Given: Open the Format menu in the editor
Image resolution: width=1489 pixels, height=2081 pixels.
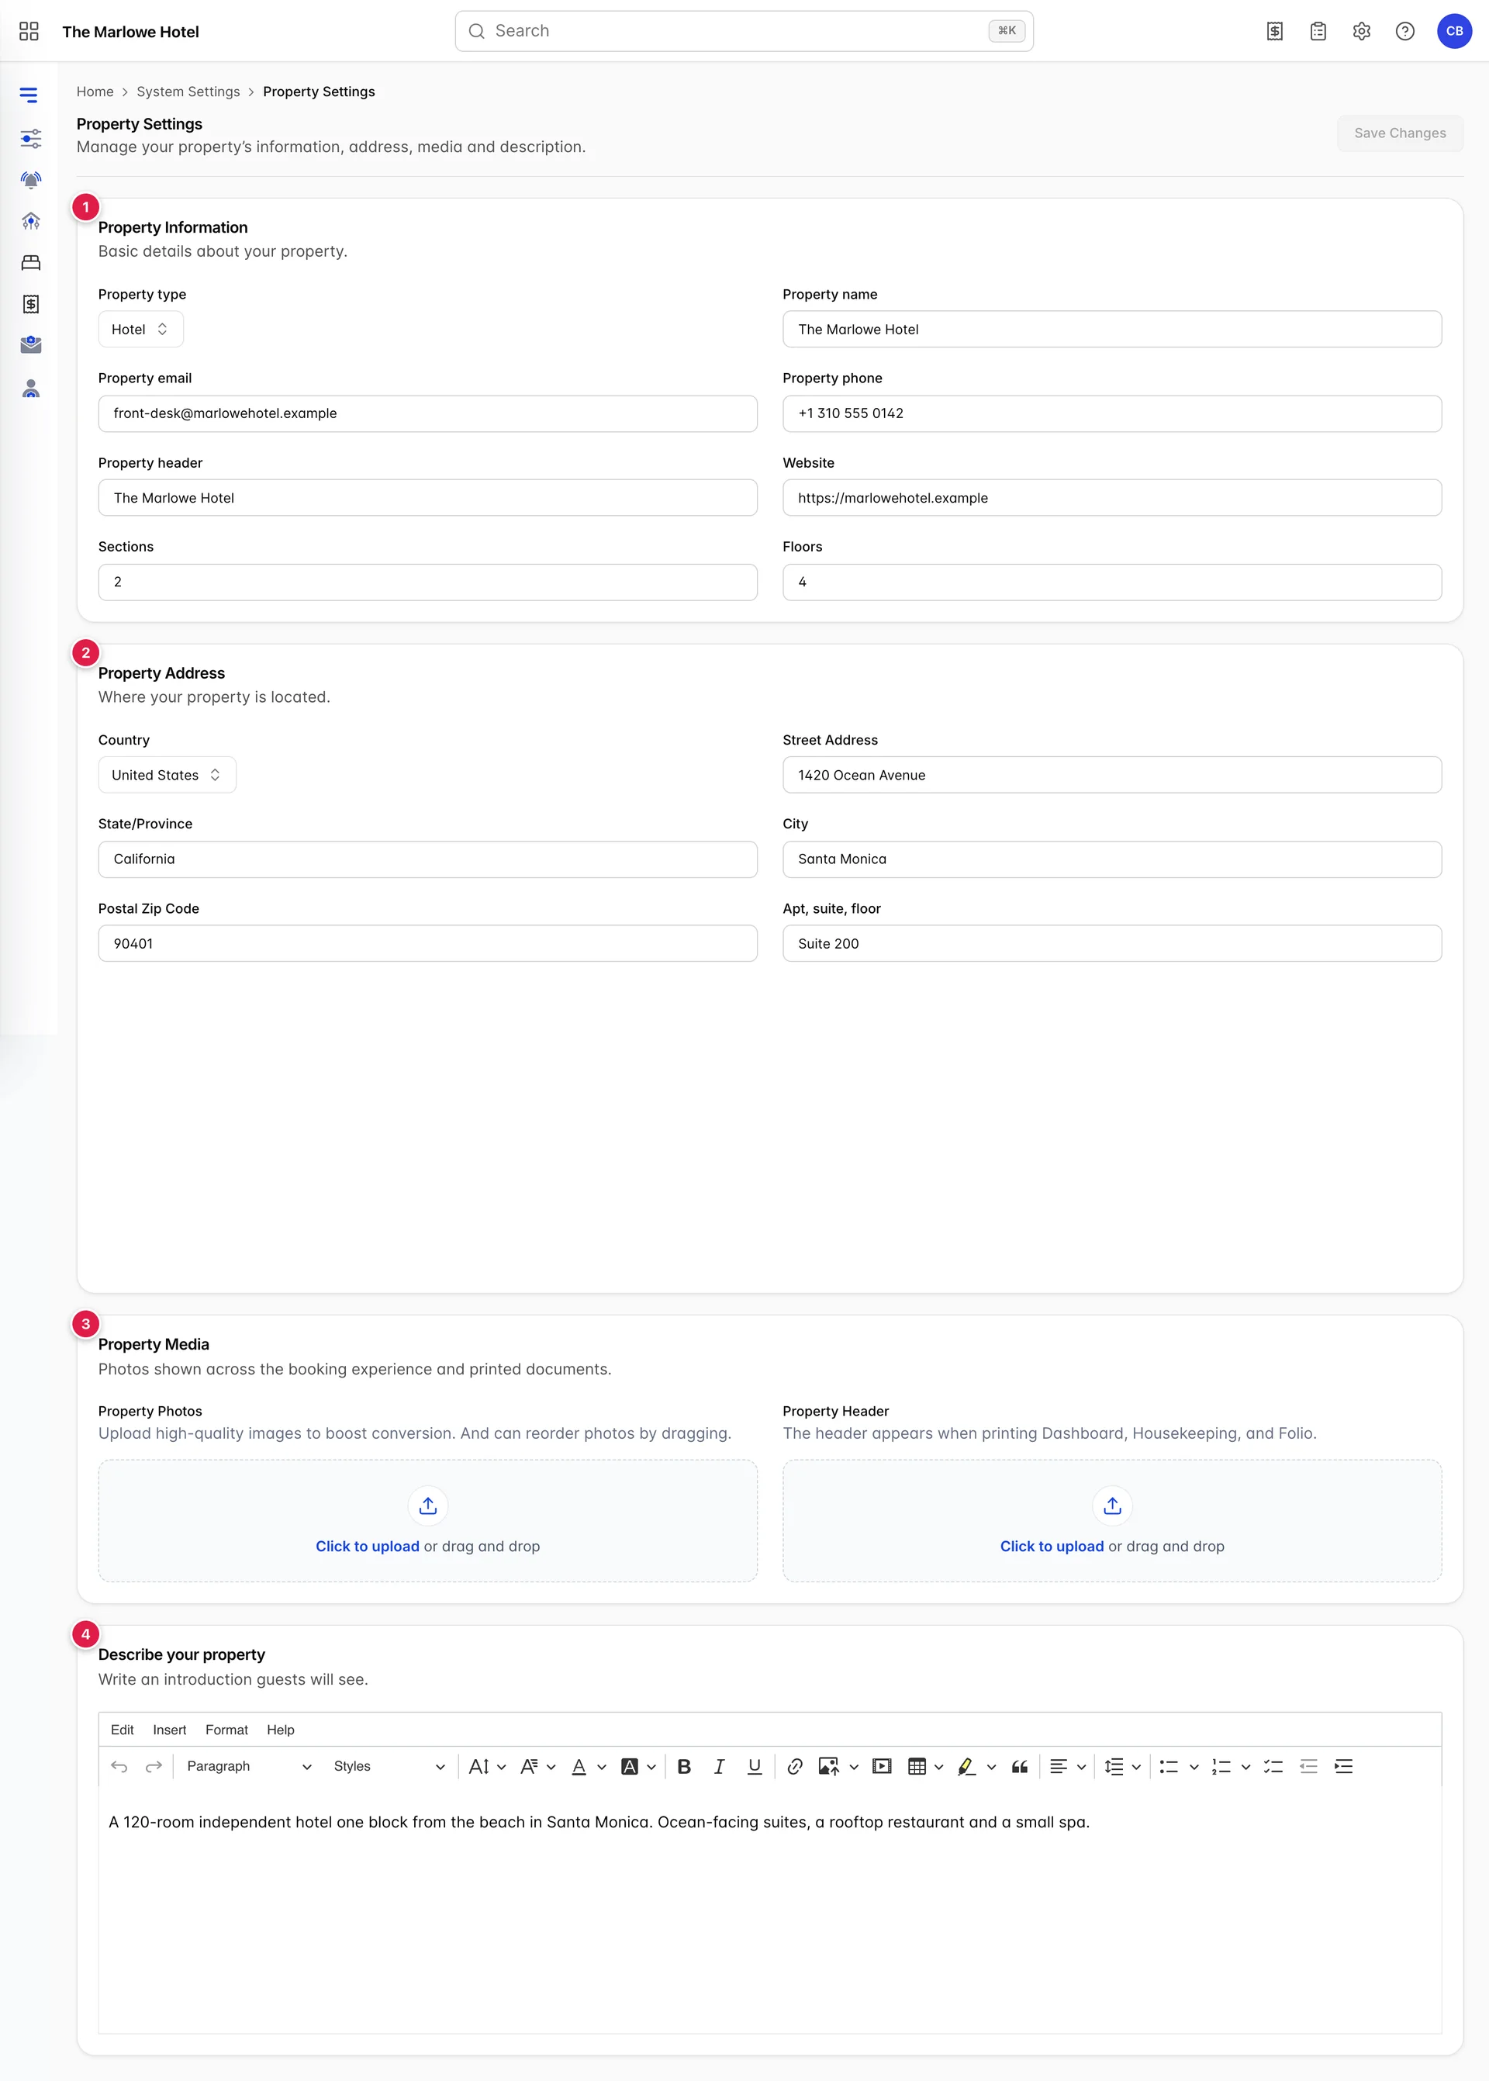Looking at the screenshot, I should coord(226,1730).
